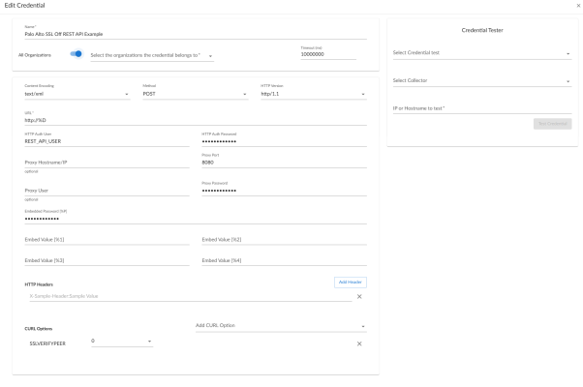This screenshot has width=583, height=387.
Task: Delete the SSLVERIFYPEER CURL option
Action: pos(359,343)
